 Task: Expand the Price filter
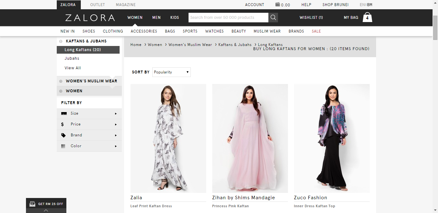89,125
